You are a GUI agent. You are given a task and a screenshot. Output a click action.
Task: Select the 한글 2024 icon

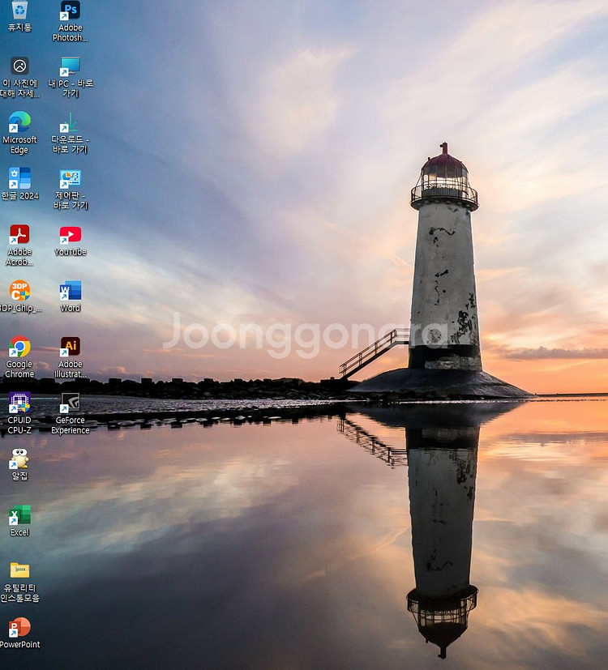(19, 178)
